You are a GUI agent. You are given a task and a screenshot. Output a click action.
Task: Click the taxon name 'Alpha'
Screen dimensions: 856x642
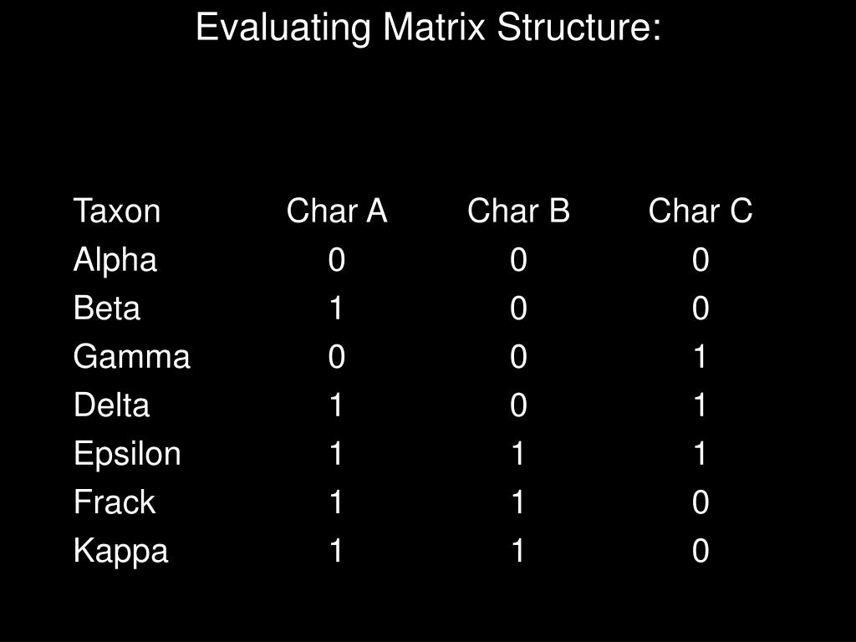(115, 260)
